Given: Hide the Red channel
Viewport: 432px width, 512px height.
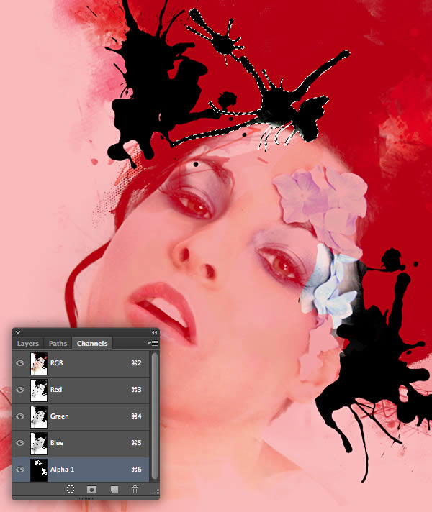Looking at the screenshot, I should click(x=20, y=390).
